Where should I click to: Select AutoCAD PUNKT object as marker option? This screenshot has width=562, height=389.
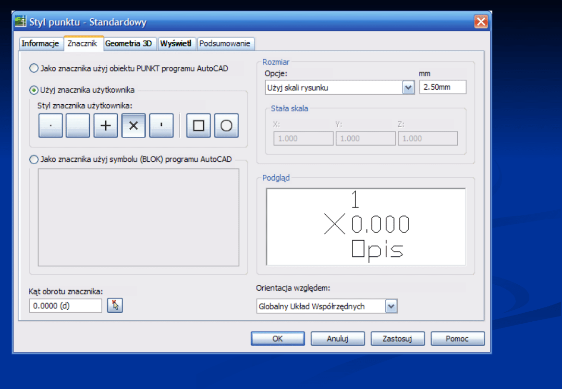[34, 68]
